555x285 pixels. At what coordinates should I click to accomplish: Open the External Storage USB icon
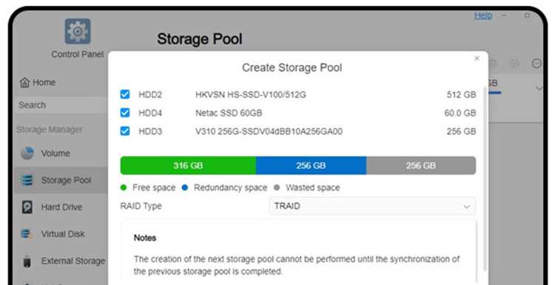(27, 261)
